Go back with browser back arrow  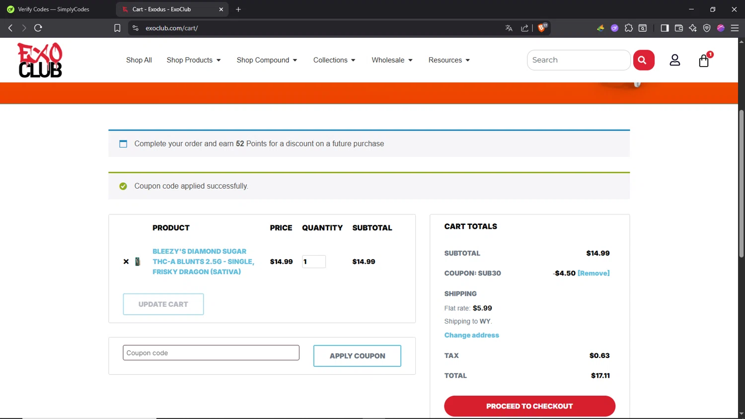(x=10, y=28)
